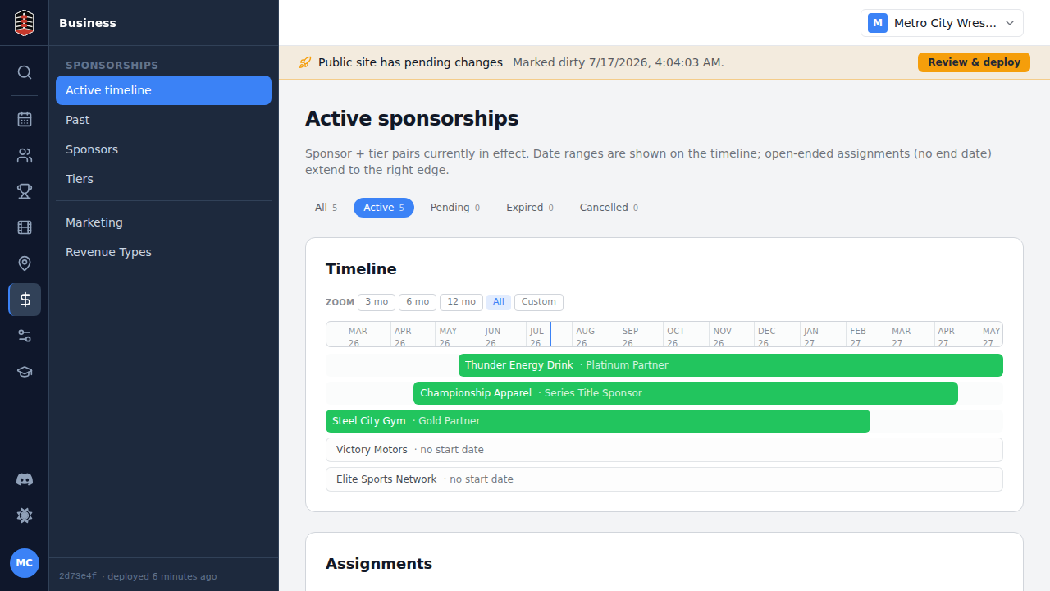Click the Assignments section heading
The image size is (1050, 591).
379,564
